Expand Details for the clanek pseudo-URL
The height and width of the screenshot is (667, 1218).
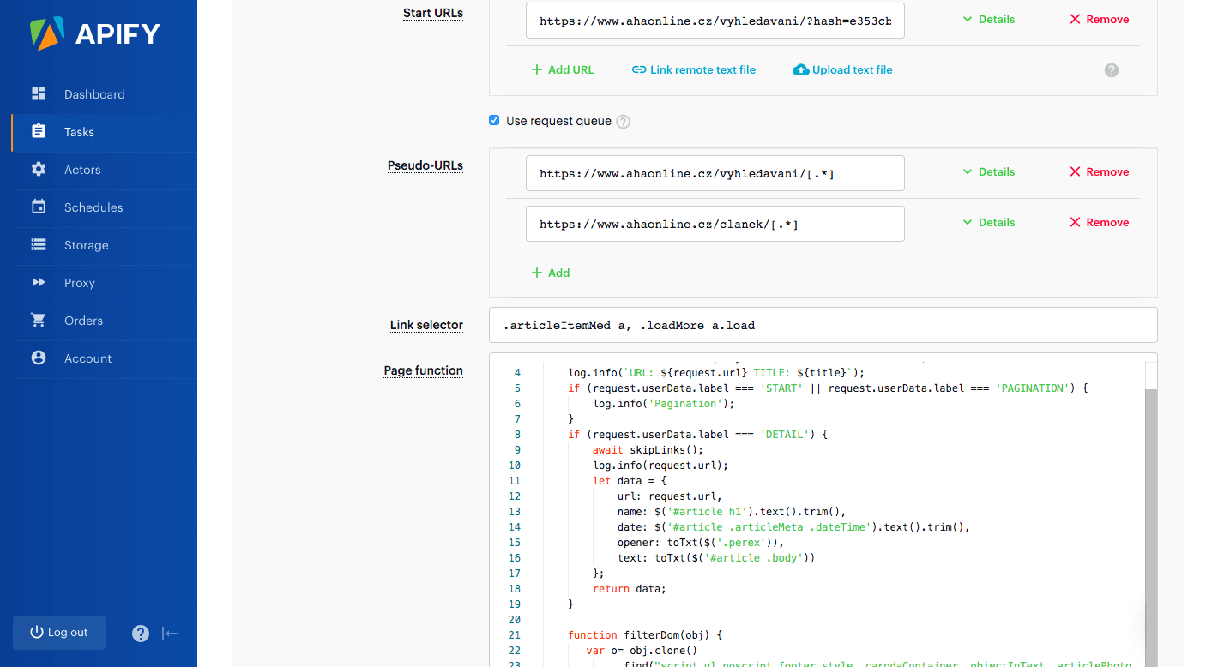coord(988,222)
